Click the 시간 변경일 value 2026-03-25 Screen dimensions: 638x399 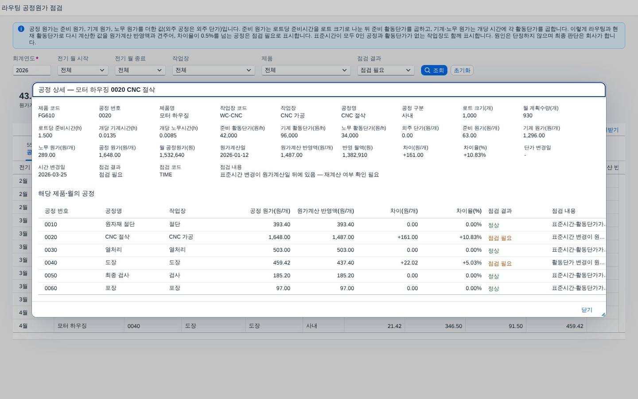click(52, 175)
